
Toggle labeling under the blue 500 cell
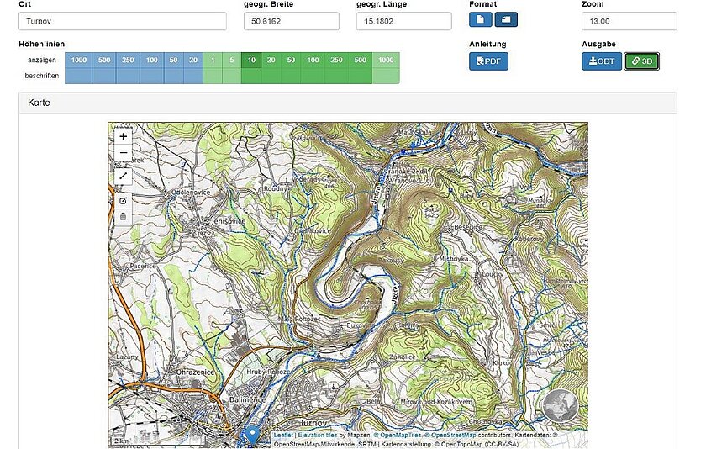(x=104, y=77)
